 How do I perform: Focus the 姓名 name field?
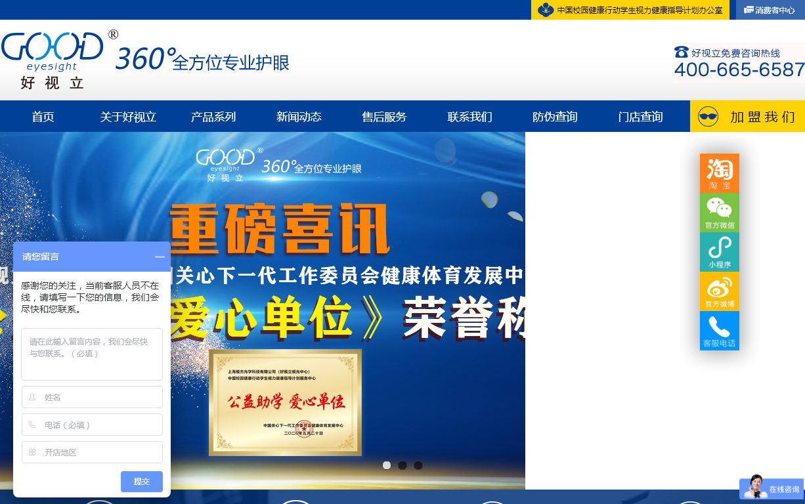click(92, 397)
